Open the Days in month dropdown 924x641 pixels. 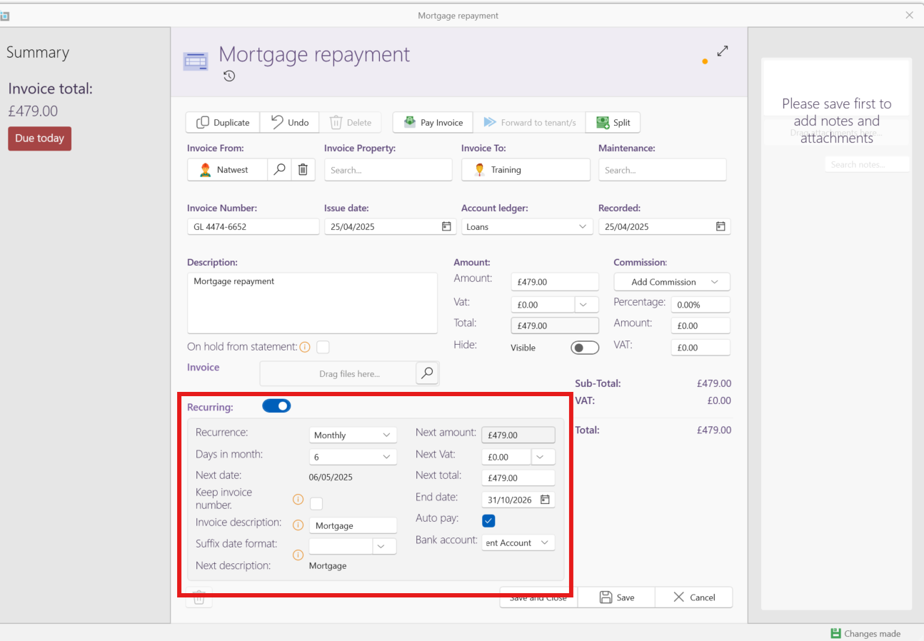pos(353,456)
